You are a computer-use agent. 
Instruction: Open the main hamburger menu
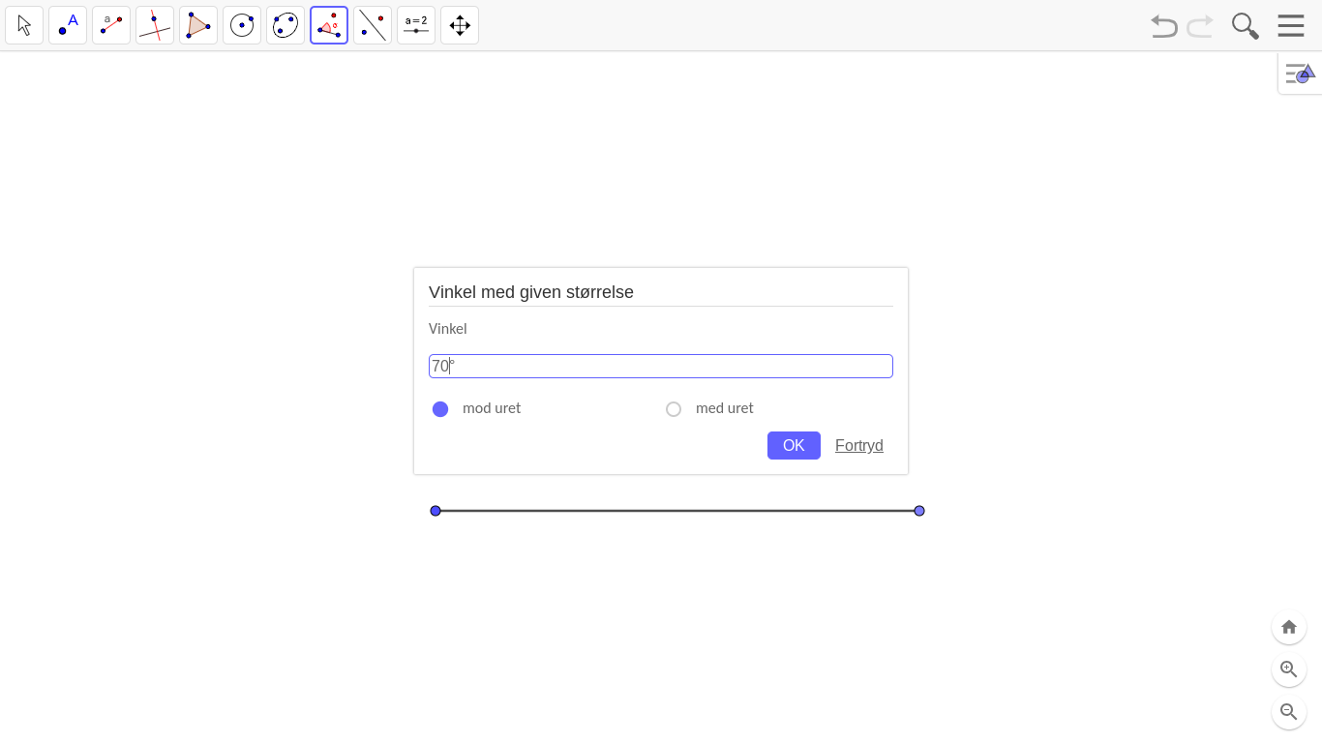coord(1291,25)
